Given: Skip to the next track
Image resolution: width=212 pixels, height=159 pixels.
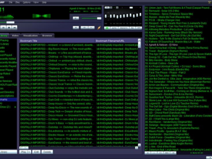Looking at the screenshot, I should click(14, 28).
